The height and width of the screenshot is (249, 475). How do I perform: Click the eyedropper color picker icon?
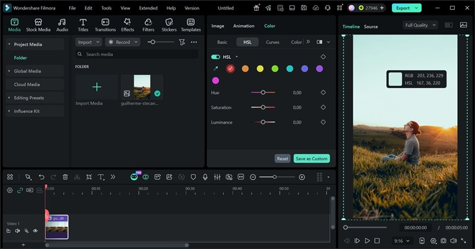(x=216, y=68)
